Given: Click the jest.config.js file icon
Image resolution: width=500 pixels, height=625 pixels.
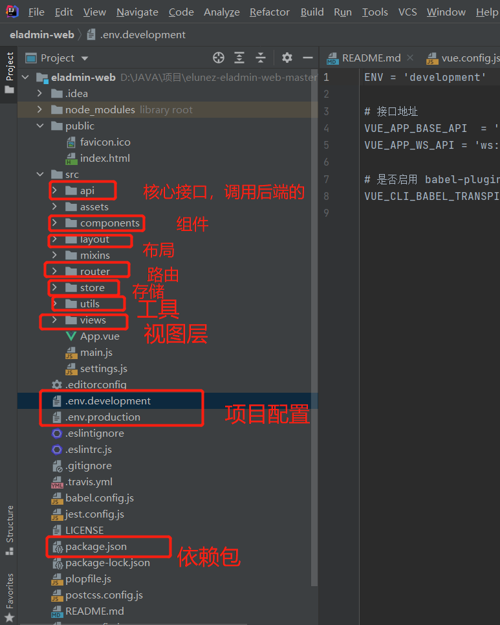Looking at the screenshot, I should (57, 514).
